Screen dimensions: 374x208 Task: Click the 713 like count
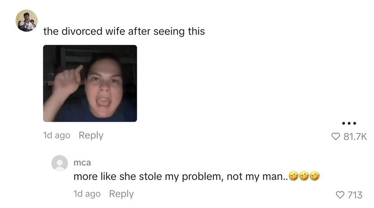tap(355, 195)
